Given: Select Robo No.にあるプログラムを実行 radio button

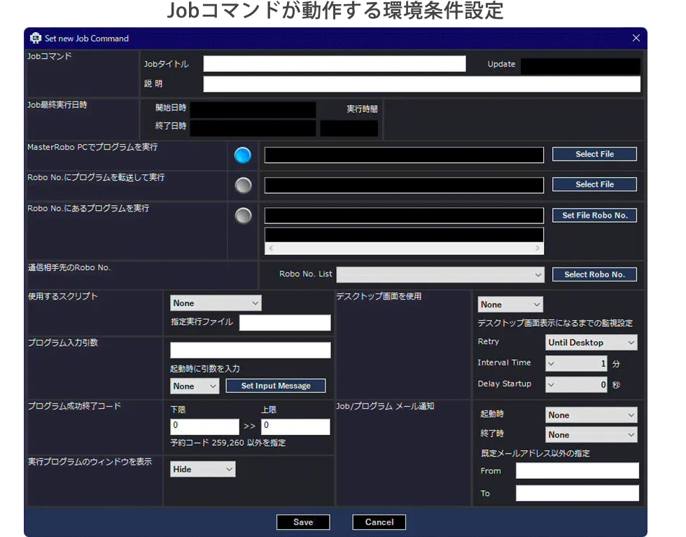Looking at the screenshot, I should (x=244, y=216).
